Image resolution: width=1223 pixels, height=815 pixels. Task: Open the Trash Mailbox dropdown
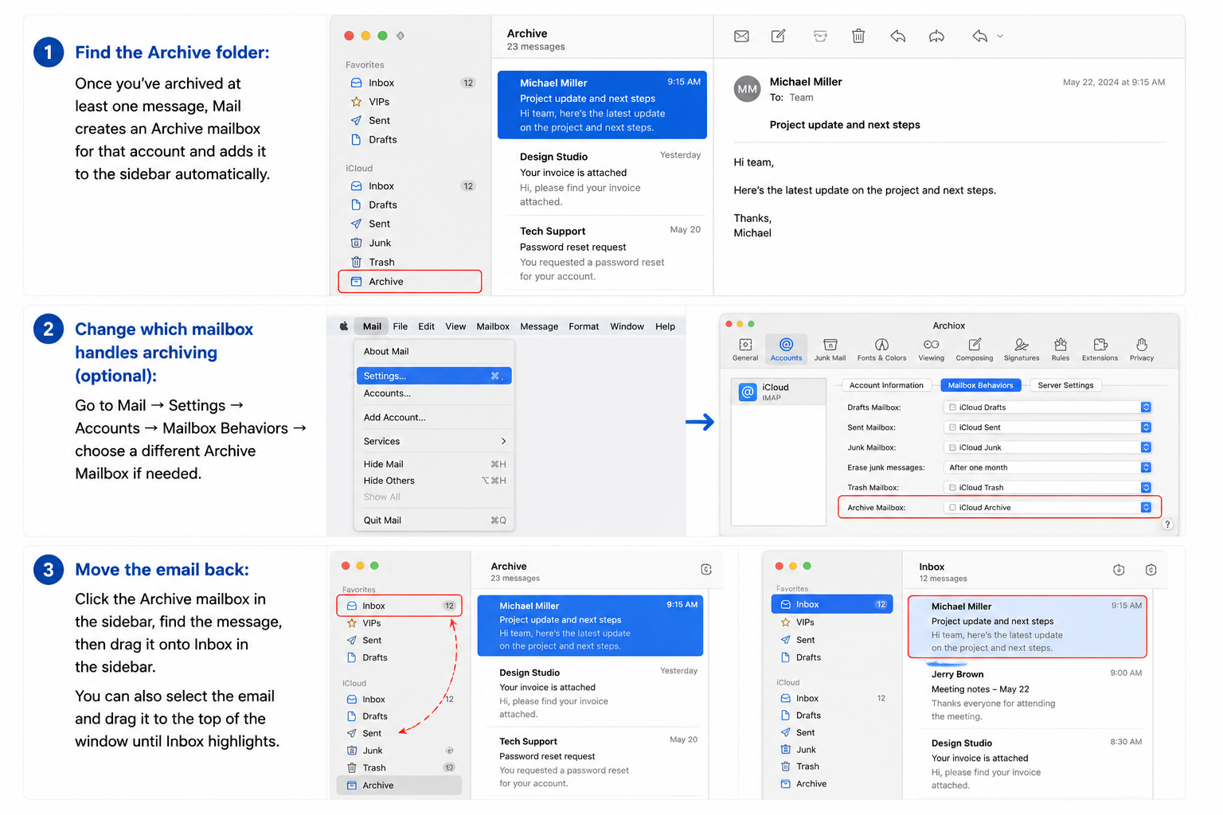(1047, 487)
